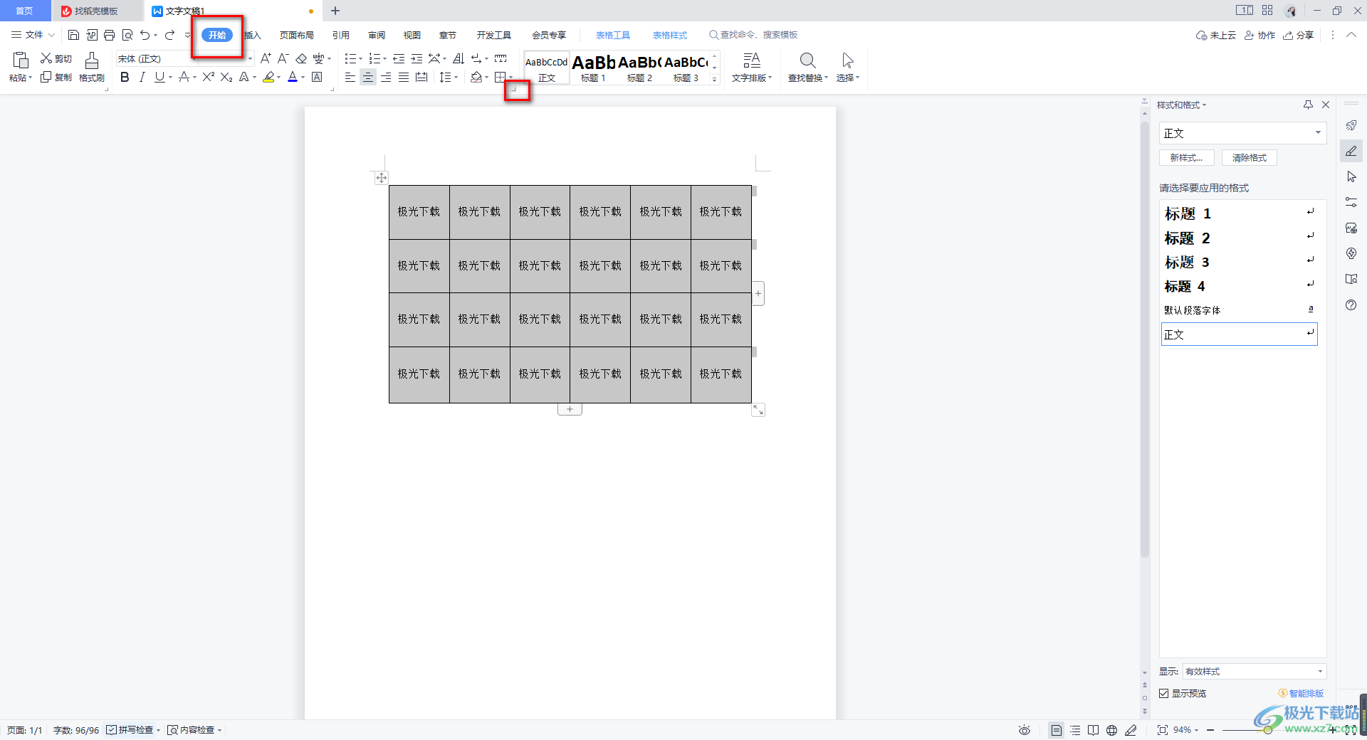Click the table move handle
Image resolution: width=1367 pixels, height=740 pixels.
(382, 178)
